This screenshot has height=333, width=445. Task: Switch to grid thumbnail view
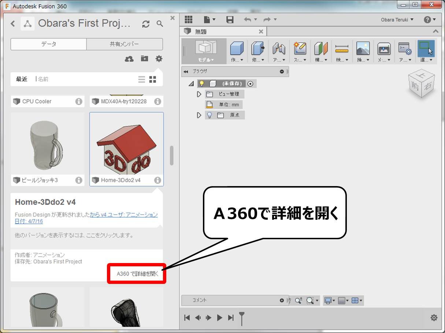tap(153, 79)
